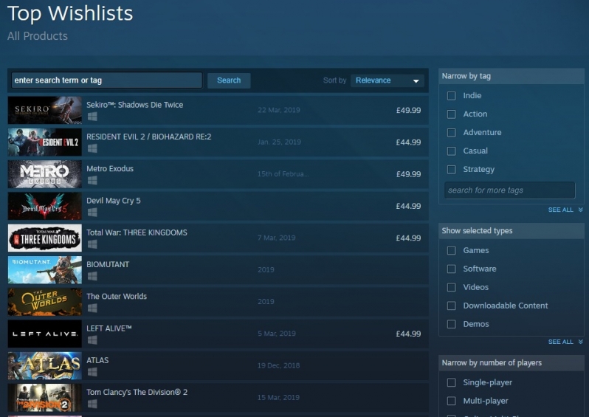Click the Narrow by tag header
Viewport: 589px width, 417px height.
[x=512, y=76]
